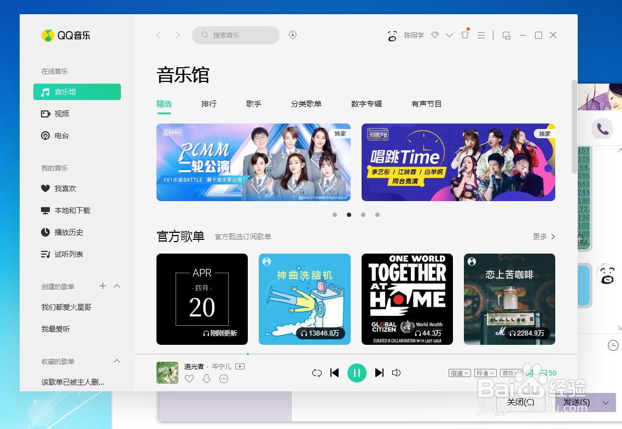Expand the account dropdown arrow

tap(450, 36)
